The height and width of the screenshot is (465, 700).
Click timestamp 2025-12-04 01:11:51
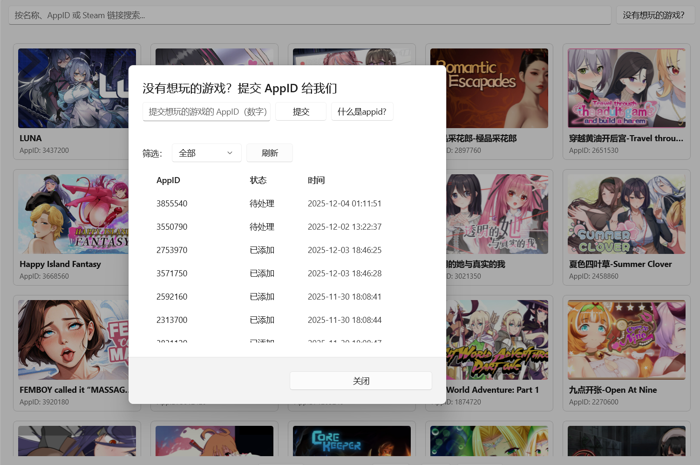point(345,204)
